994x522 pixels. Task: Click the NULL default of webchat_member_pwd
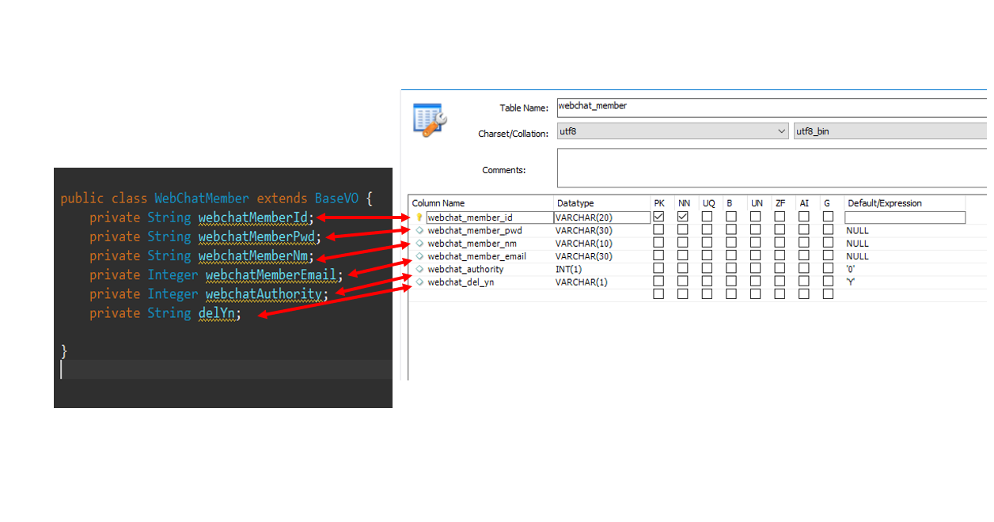click(857, 231)
